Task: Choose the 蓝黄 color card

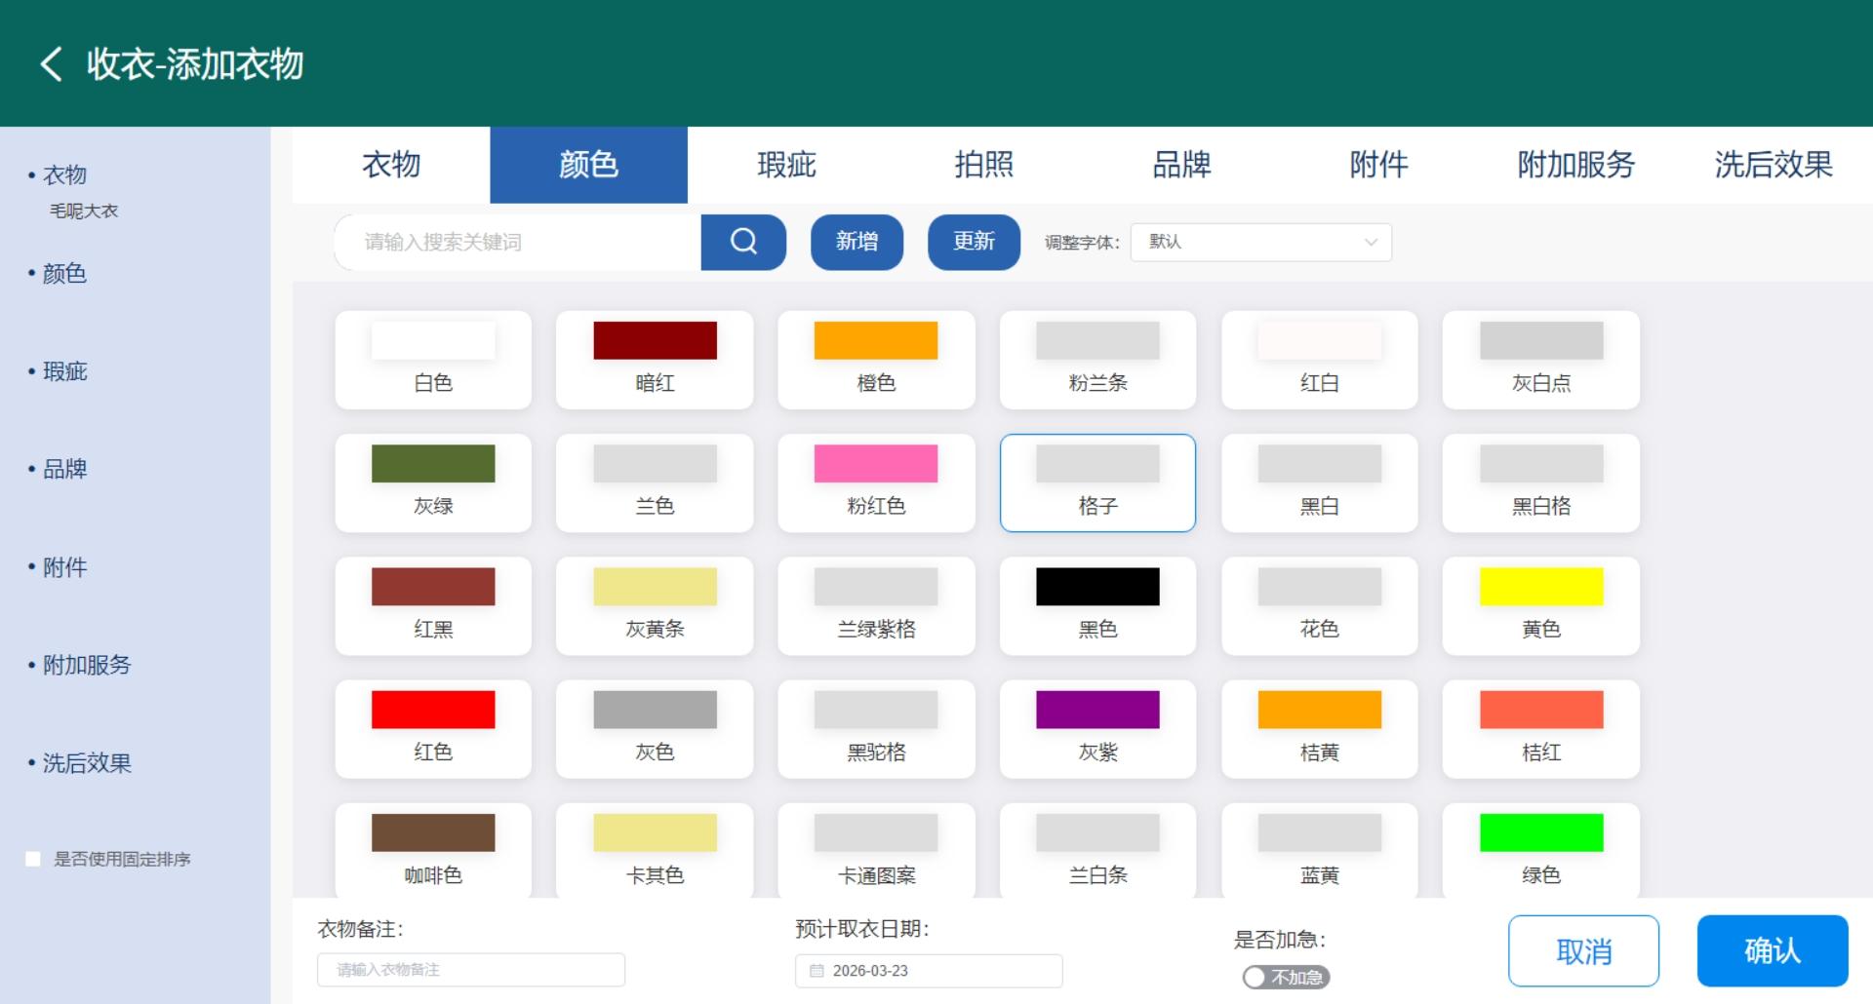Action: 1319,850
